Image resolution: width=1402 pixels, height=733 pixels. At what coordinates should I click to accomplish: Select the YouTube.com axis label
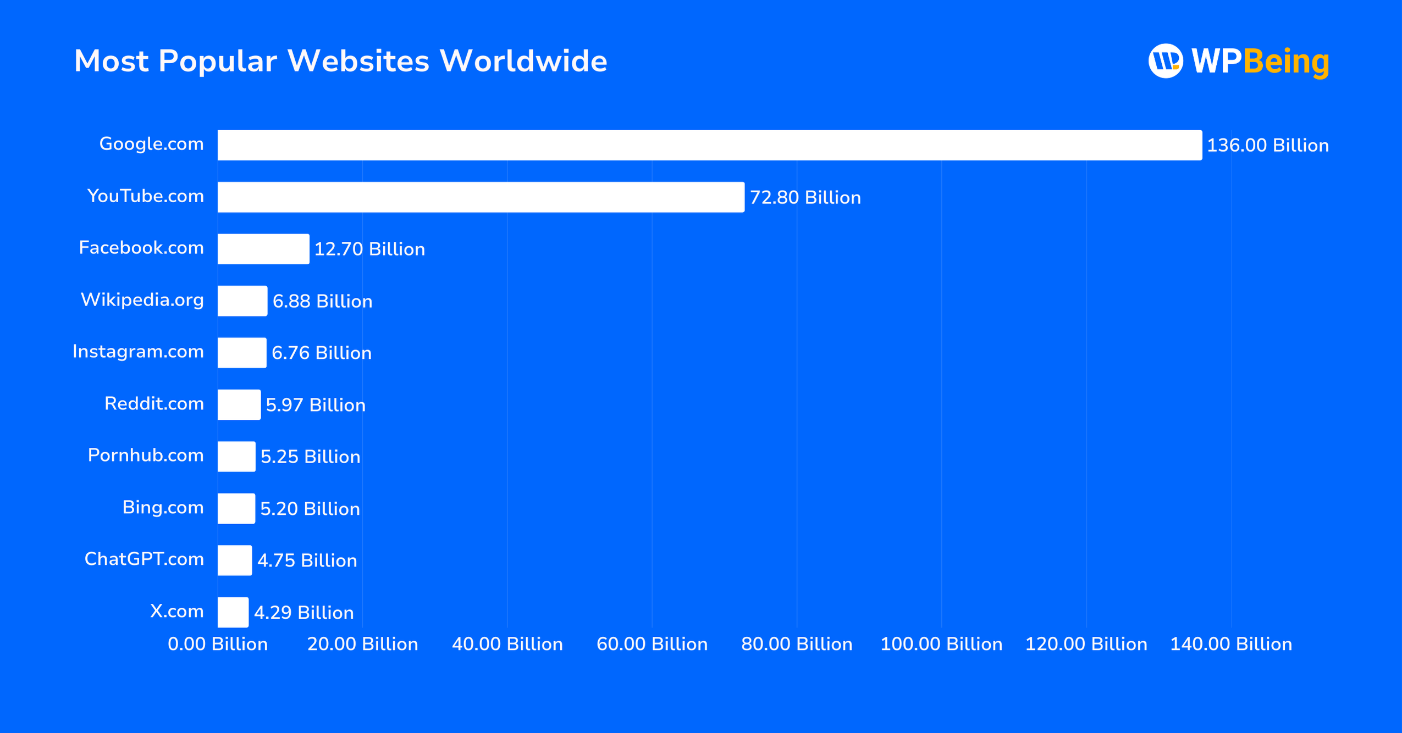pos(145,196)
